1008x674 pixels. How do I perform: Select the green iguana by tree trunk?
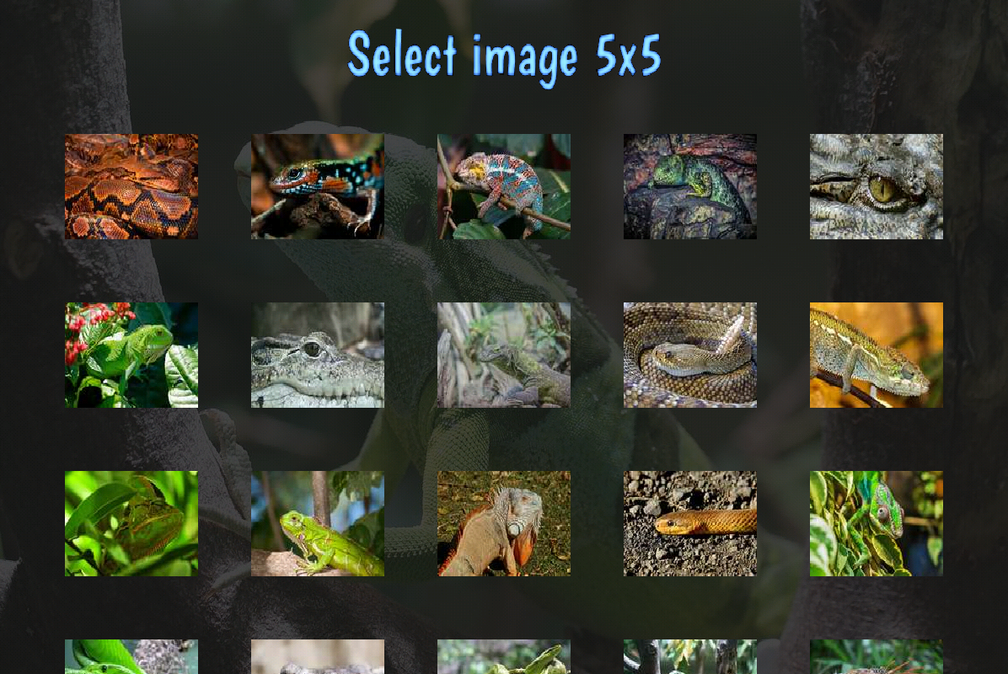pos(318,523)
